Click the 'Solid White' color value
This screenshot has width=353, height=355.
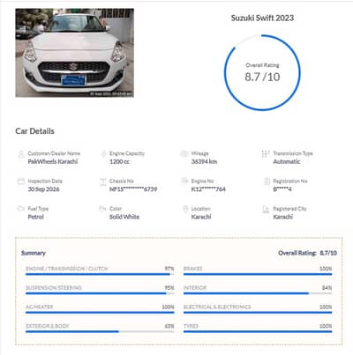pyautogui.click(x=124, y=217)
